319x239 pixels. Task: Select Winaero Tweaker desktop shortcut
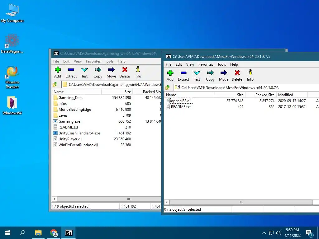pos(12,77)
